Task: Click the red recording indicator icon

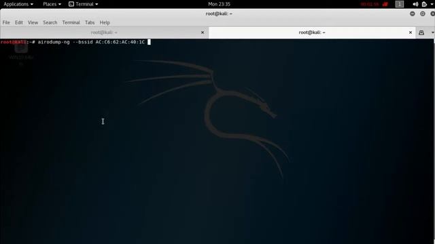Action: point(385,4)
